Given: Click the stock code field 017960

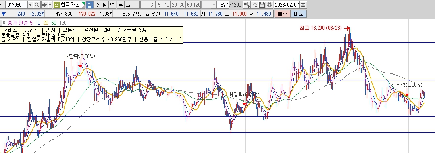Looking at the screenshot, I should click(17, 5).
